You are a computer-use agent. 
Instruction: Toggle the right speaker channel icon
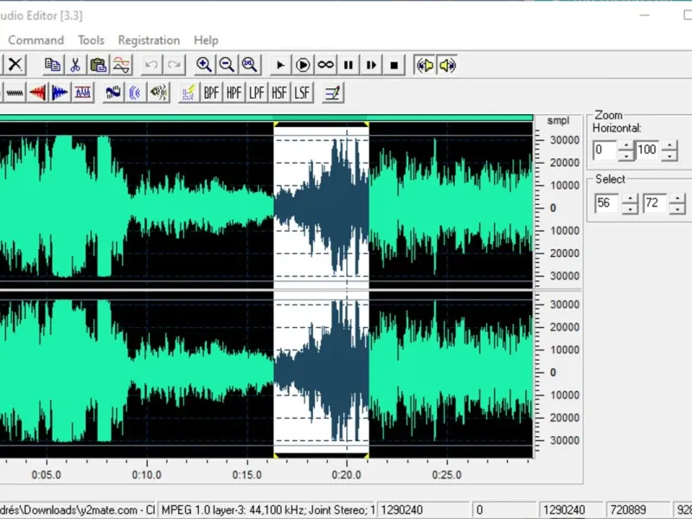(447, 65)
